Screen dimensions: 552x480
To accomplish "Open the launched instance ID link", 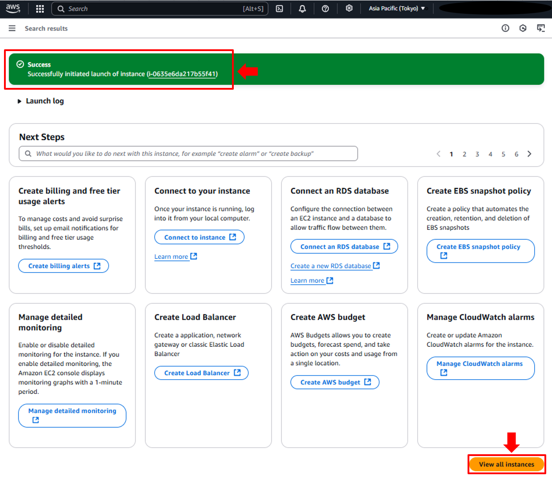I will 182,74.
